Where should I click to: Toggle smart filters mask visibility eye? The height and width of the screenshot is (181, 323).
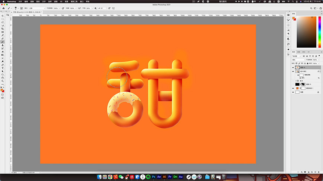[x=298, y=75]
